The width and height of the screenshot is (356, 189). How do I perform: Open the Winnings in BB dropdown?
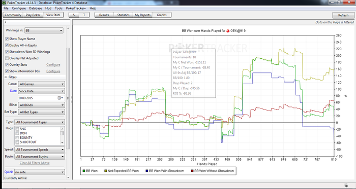coord(44,30)
